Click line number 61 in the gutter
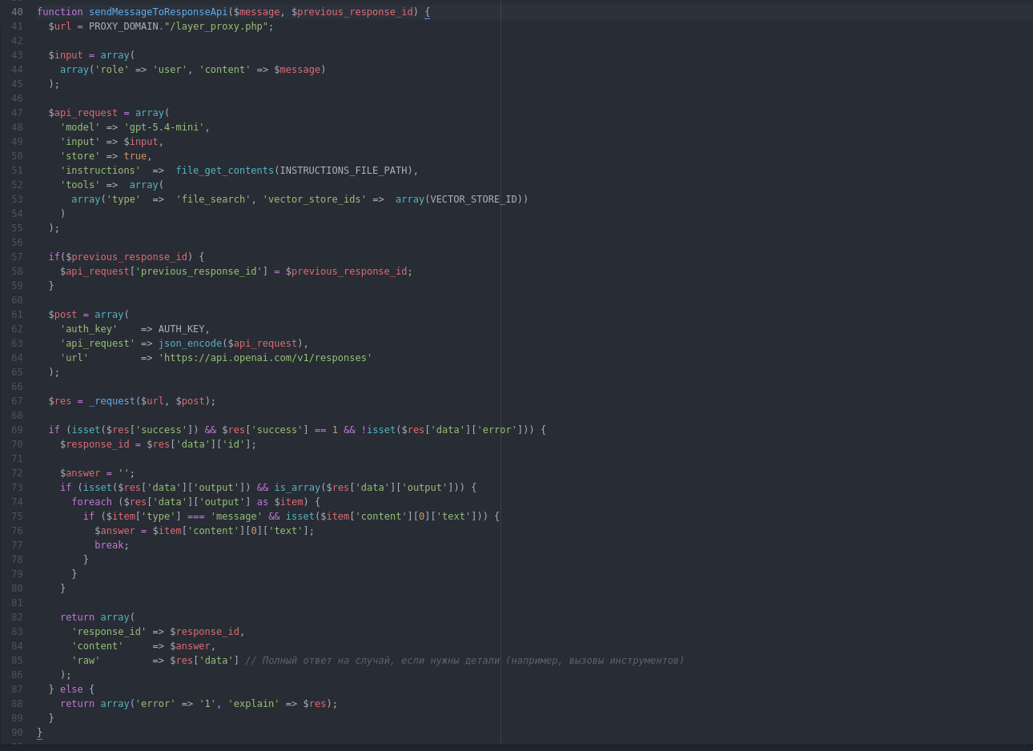 click(x=17, y=315)
